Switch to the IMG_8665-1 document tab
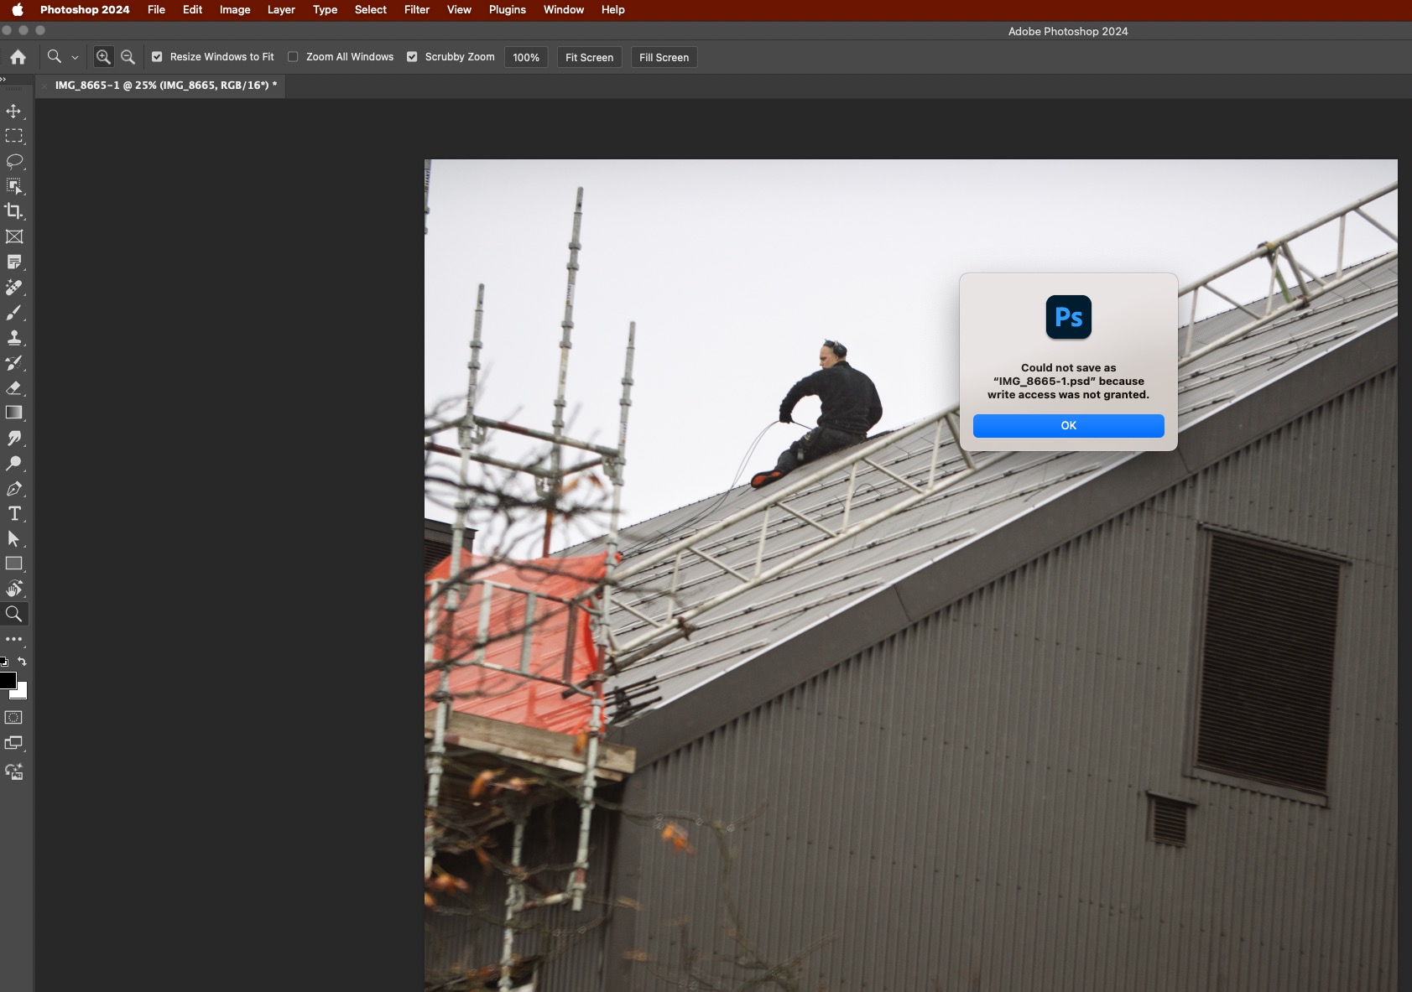 click(x=164, y=86)
